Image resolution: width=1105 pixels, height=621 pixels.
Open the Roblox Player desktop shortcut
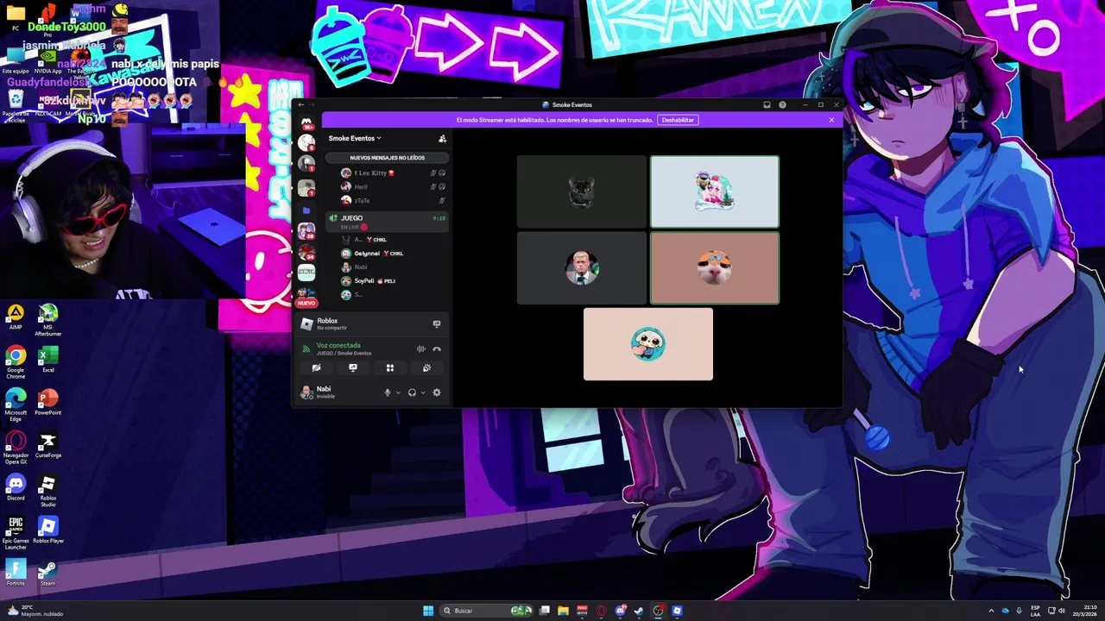(x=48, y=530)
